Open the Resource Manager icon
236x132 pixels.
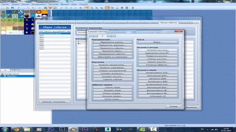(x=112, y=8)
